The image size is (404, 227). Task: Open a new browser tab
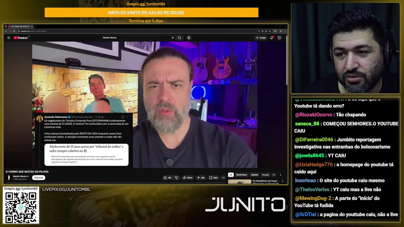pos(36,26)
